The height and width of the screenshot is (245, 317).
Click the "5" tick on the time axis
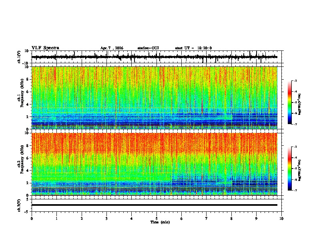[156, 219]
